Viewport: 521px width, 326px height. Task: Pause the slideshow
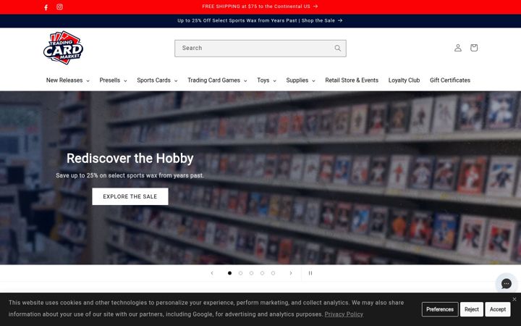click(310, 273)
